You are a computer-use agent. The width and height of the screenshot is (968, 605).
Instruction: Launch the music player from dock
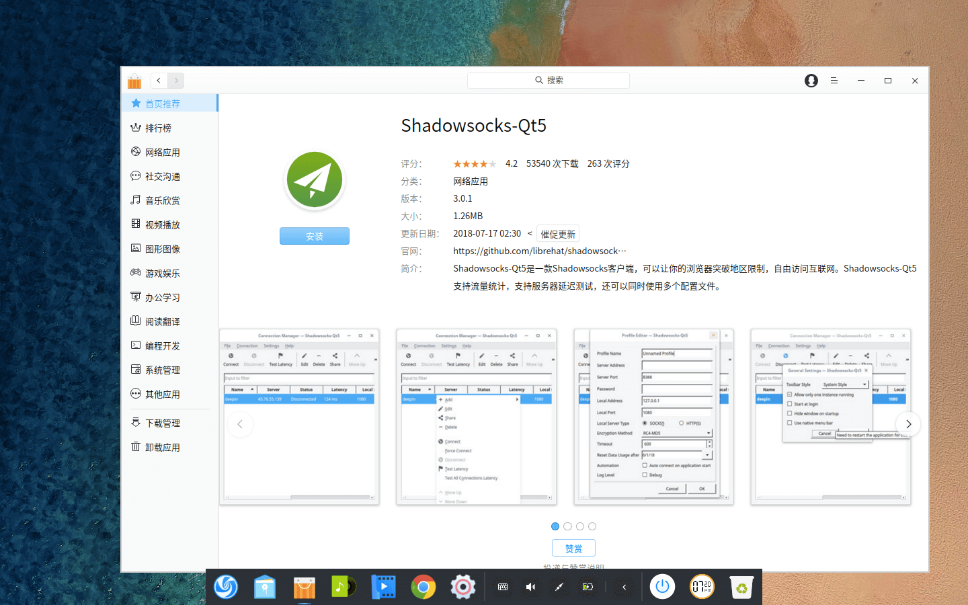[x=344, y=587]
